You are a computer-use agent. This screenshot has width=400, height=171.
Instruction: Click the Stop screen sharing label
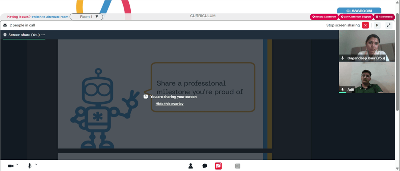point(343,25)
